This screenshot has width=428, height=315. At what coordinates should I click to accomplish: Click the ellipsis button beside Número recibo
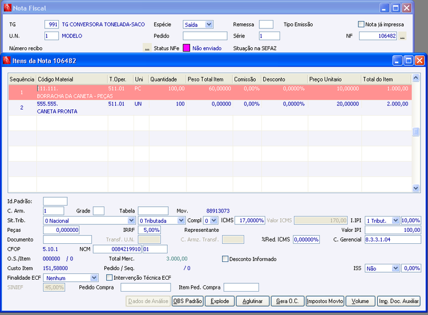point(147,48)
